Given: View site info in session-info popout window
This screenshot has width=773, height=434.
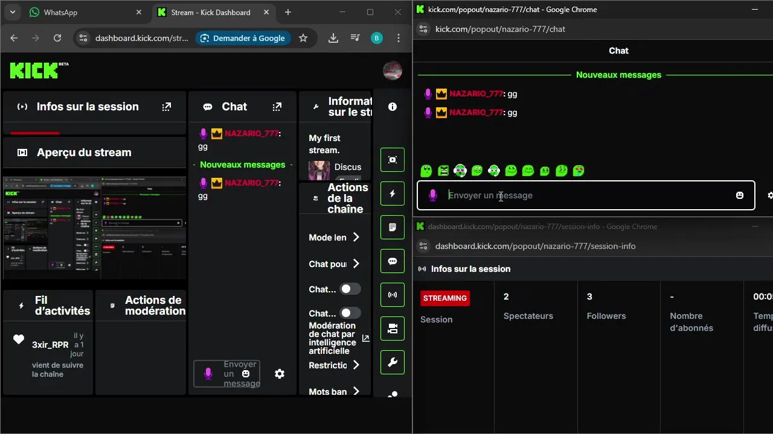Looking at the screenshot, I should [x=423, y=246].
